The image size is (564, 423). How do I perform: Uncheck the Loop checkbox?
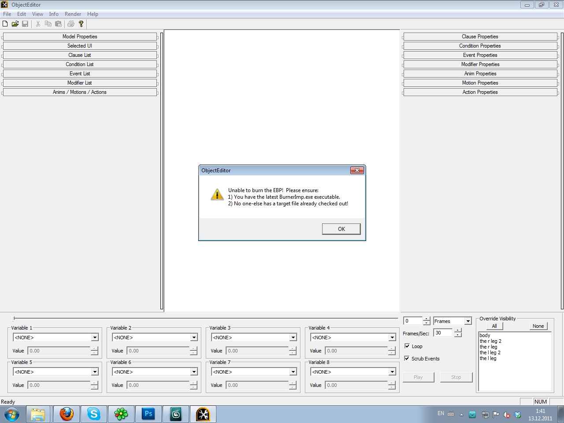(x=407, y=346)
